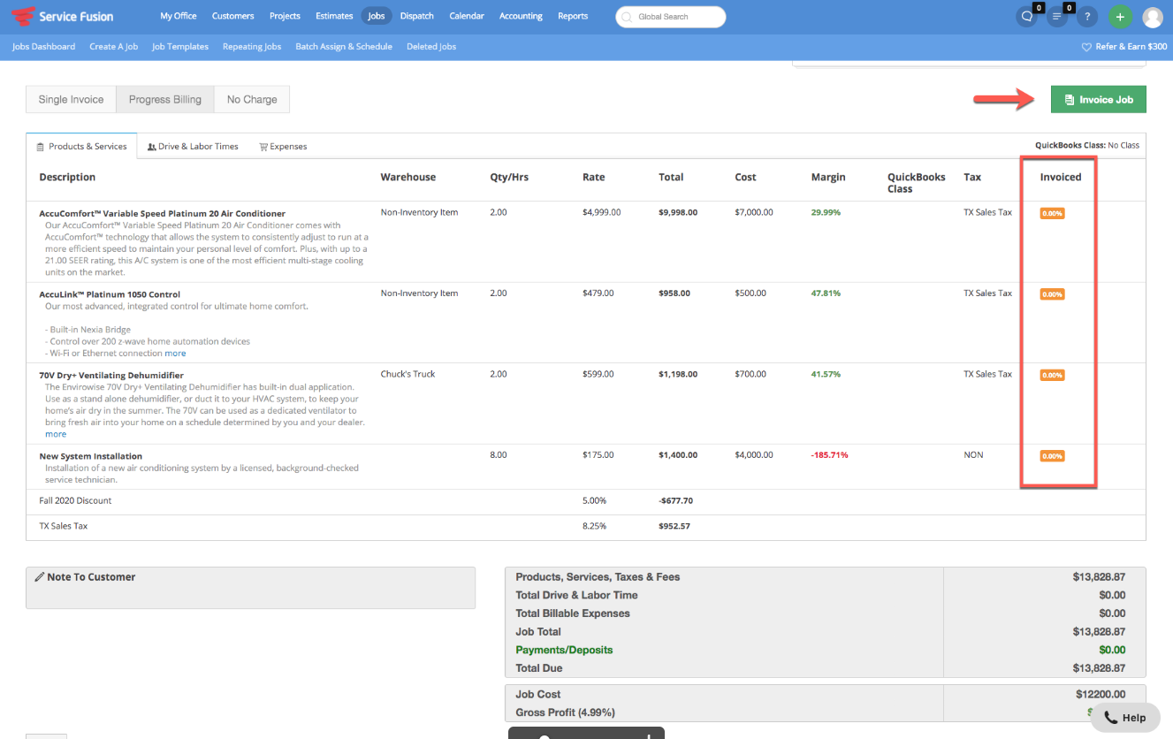The width and height of the screenshot is (1173, 739).
Task: Click the green Invoice Job button
Action: pyautogui.click(x=1099, y=99)
